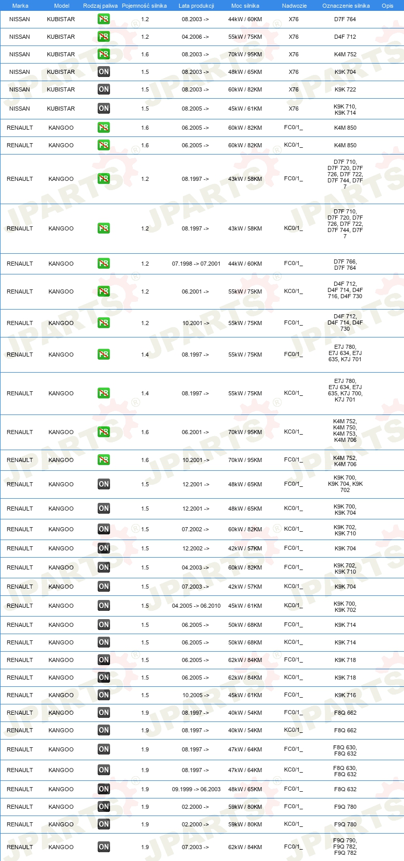
Task: Click the PB icon in Kangoo 07.1998 -> 07.2001 row
Action: (x=103, y=264)
